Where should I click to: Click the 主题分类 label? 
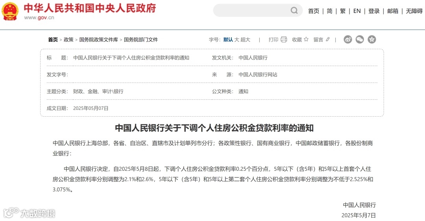coord(57,91)
